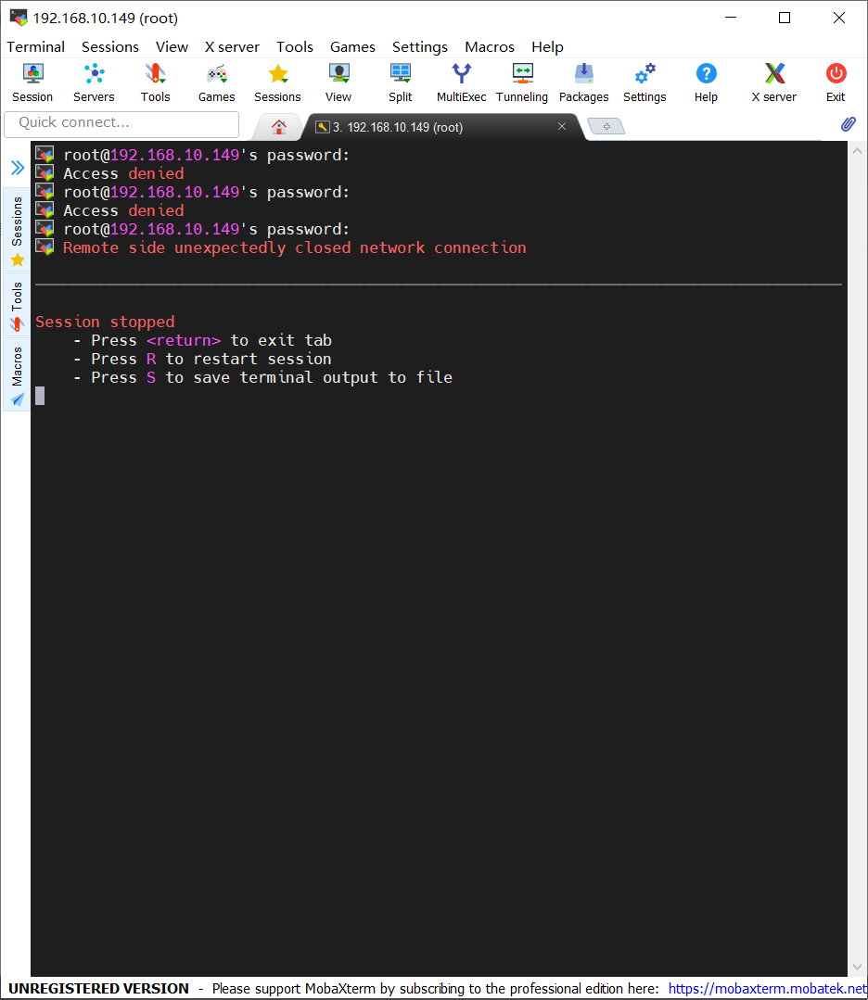
Task: Follow the mobaxterm.mobatek.net link
Action: pyautogui.click(x=767, y=989)
